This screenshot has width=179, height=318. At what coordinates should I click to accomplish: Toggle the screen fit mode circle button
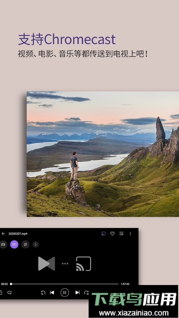[x=3, y=244]
